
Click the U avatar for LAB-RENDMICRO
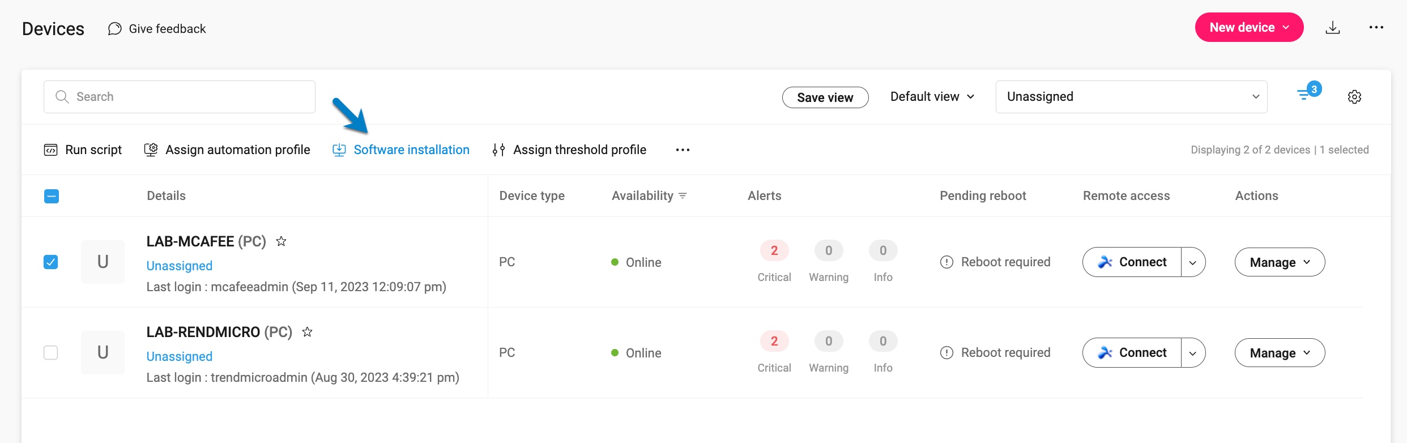coord(103,352)
